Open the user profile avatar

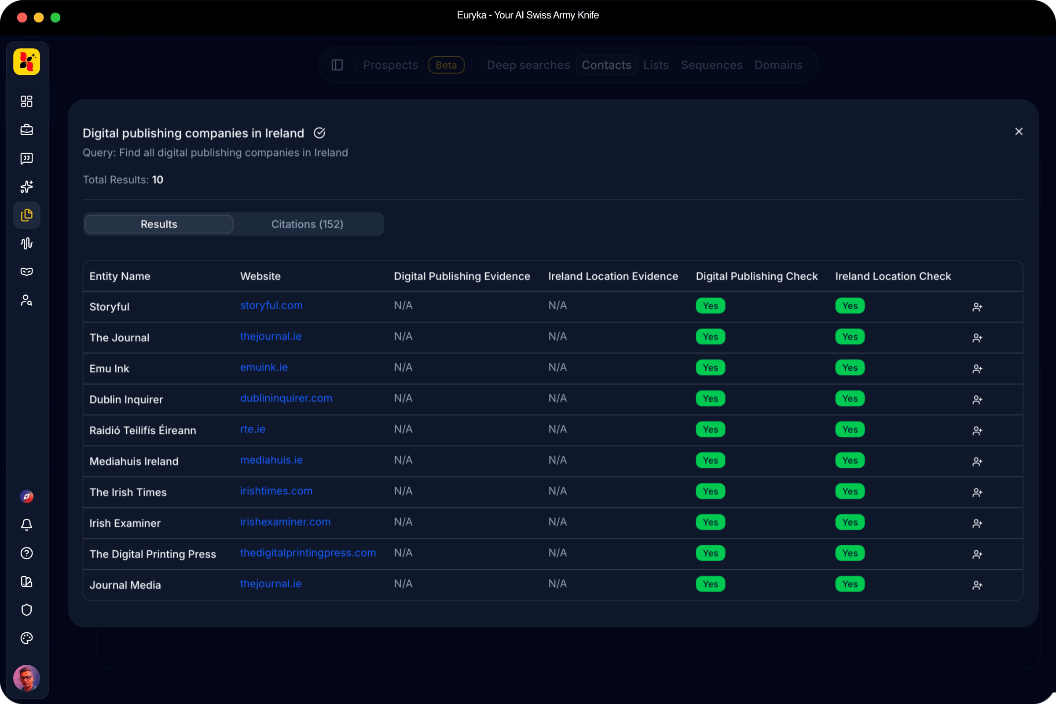click(x=26, y=678)
